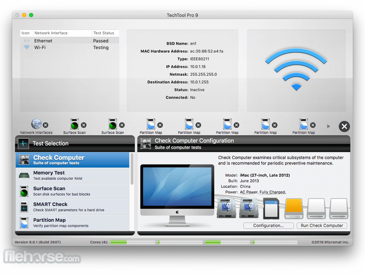
Task: Click Surface Scan radar icon in test list
Action: pos(24,191)
